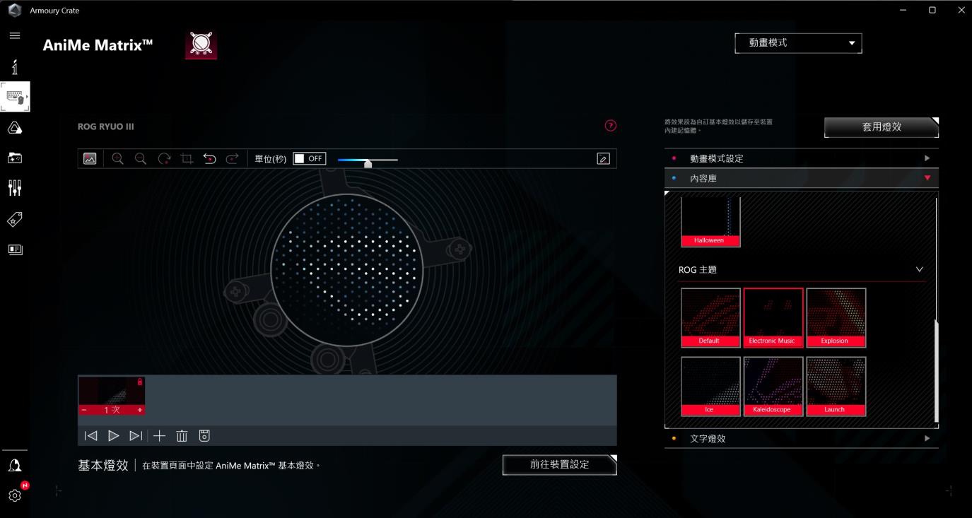The image size is (972, 518).
Task: Select the Default ROG theme thumbnail
Action: (x=710, y=318)
